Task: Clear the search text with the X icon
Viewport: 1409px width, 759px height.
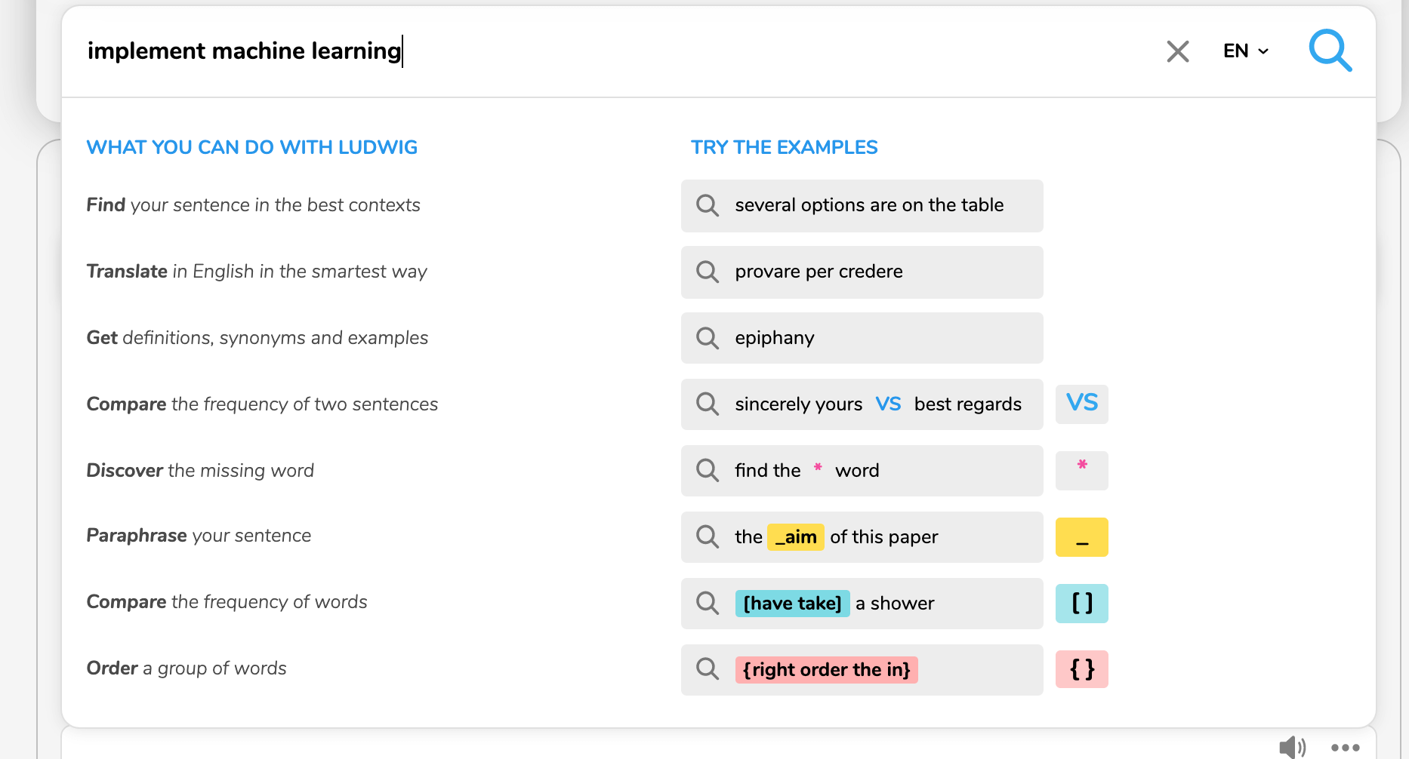Action: coord(1178,51)
